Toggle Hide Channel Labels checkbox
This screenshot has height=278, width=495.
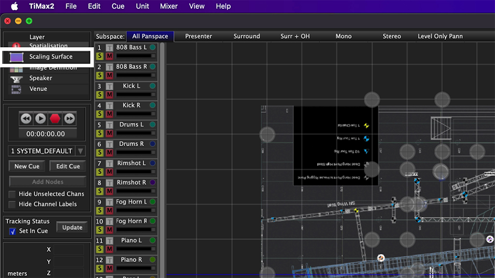pos(12,204)
